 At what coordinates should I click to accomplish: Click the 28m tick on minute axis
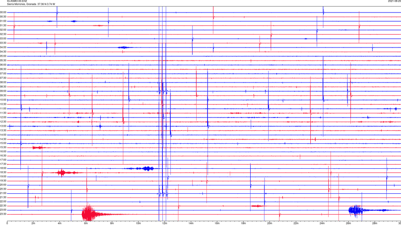pyautogui.click(x=375, y=223)
